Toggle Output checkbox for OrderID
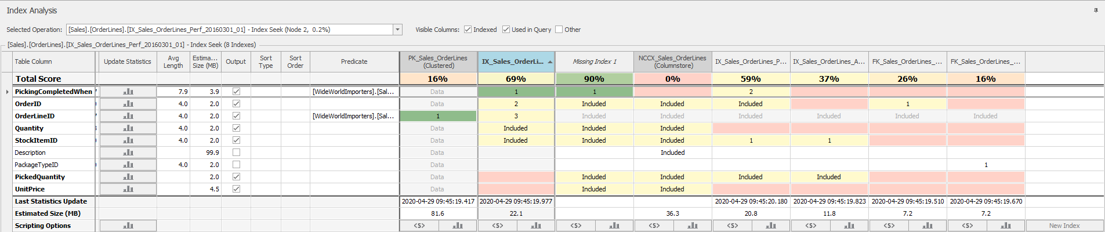Image resolution: width=1105 pixels, height=232 pixels. [236, 104]
